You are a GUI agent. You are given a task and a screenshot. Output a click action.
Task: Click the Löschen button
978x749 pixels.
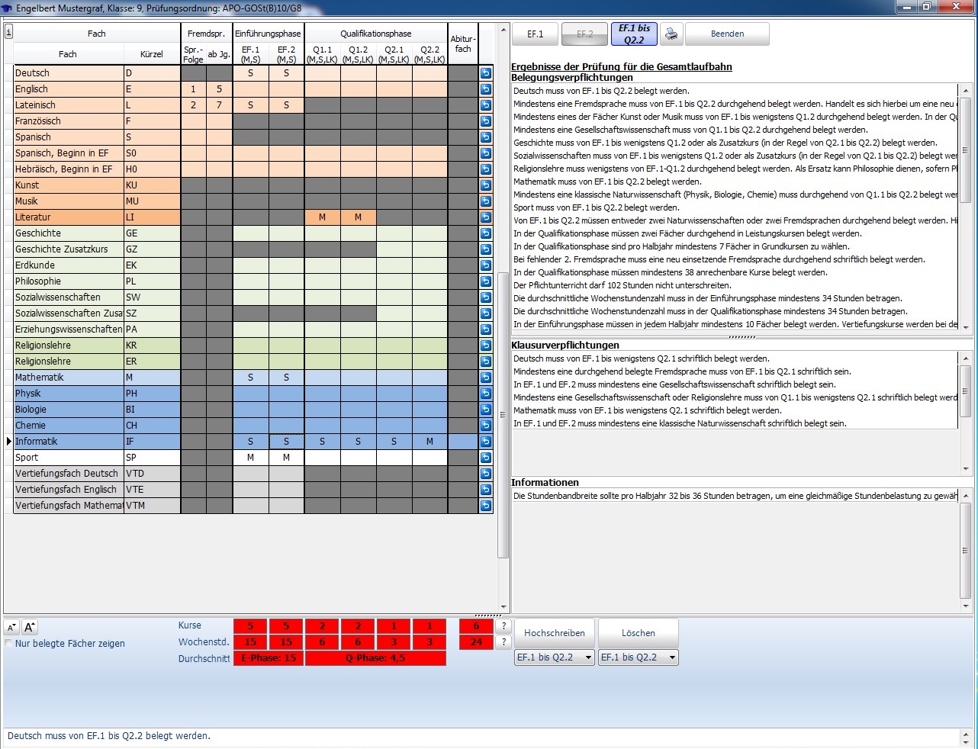pos(639,633)
